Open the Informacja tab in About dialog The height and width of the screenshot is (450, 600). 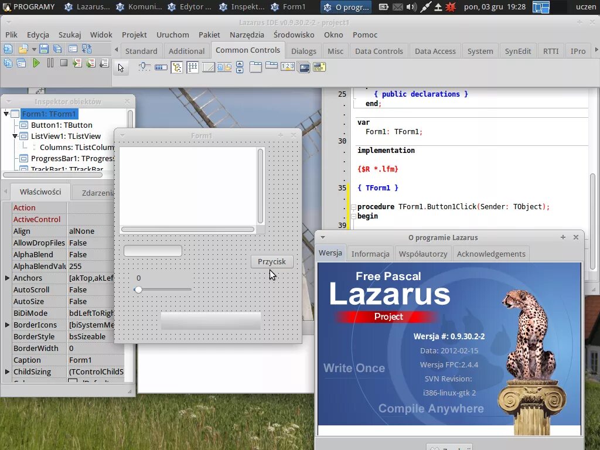[370, 254]
